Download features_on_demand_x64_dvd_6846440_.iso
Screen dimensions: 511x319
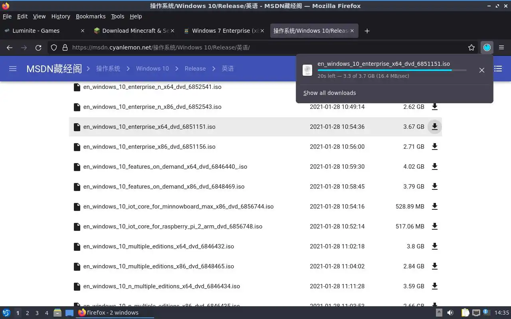[435, 167]
